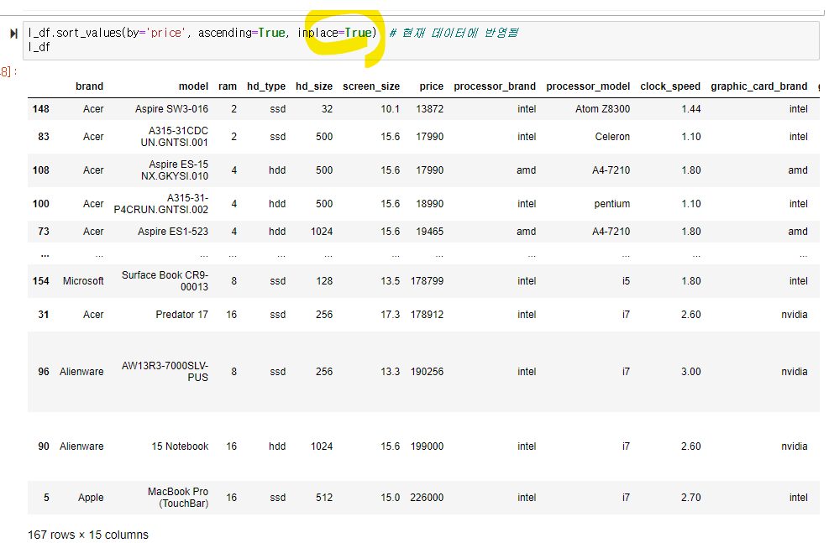829x543 pixels.
Task: Click row index 100
Action: click(x=40, y=203)
